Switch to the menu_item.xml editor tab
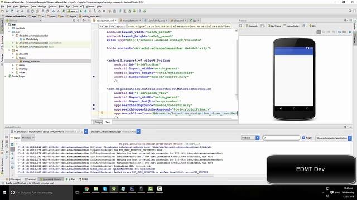The width and height of the screenshot is (357, 200). click(x=131, y=21)
